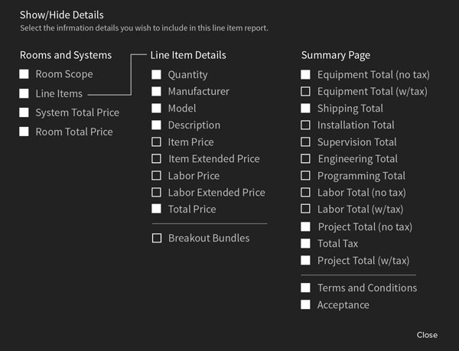This screenshot has height=351, width=459.
Task: Enable the Item Price checkbox
Action: (x=156, y=142)
